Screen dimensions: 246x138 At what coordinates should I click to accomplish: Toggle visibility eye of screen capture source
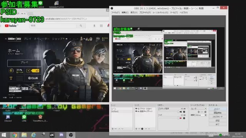[136, 112]
